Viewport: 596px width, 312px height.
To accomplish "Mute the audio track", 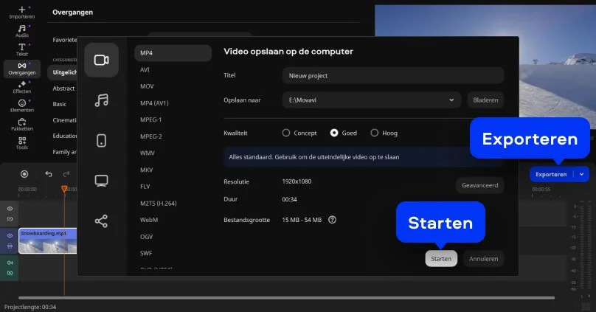I will pyautogui.click(x=10, y=263).
